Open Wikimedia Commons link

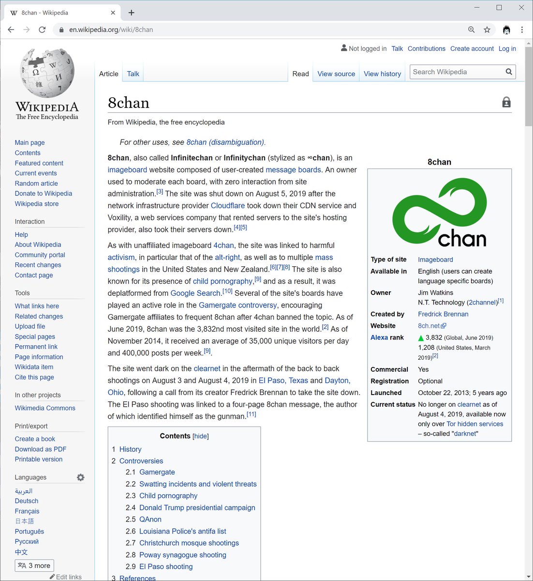coord(45,408)
